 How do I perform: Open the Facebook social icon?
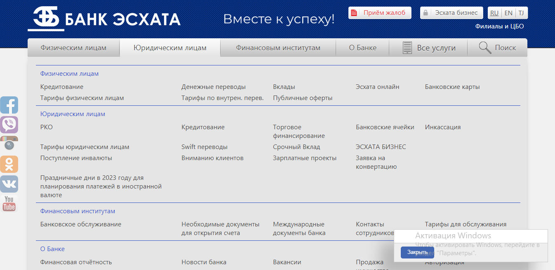tap(9, 105)
